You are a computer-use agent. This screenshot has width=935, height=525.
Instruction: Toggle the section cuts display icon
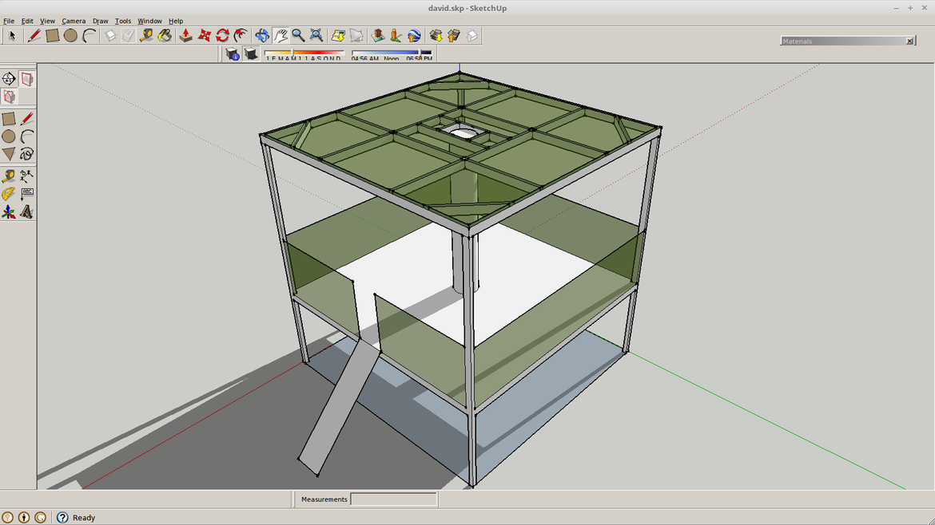click(x=8, y=97)
